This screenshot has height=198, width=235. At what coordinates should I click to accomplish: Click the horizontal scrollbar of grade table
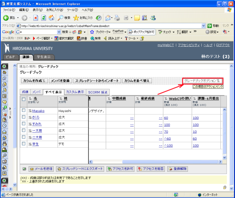tap(170, 162)
